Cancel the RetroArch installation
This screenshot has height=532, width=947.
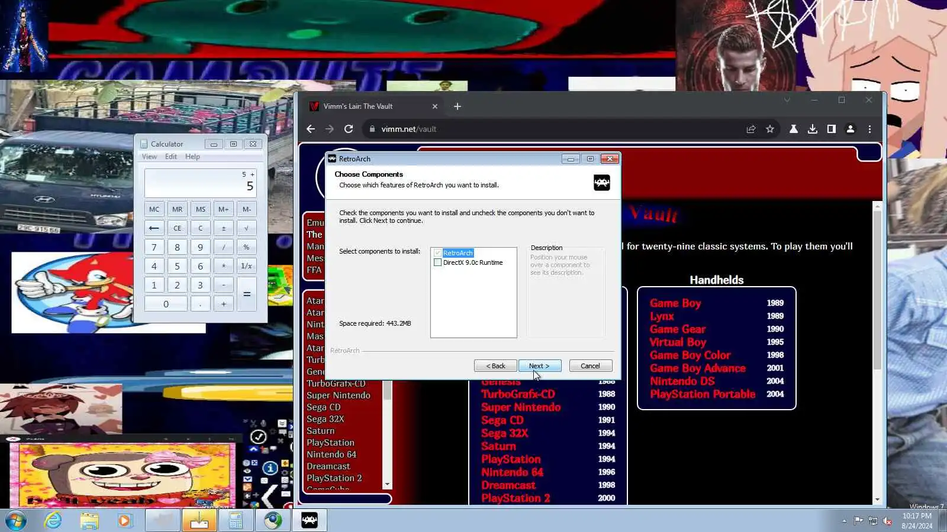[x=590, y=366]
